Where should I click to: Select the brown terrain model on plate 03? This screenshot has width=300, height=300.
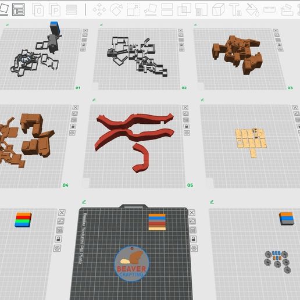click(238, 54)
